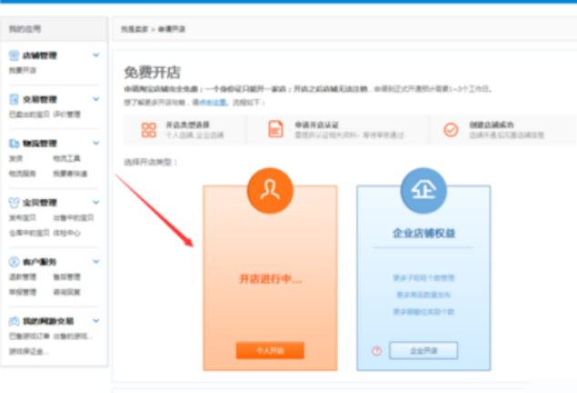The image size is (577, 393).
Task: Click the 开店类型选择 grid step icon
Action: tap(149, 129)
